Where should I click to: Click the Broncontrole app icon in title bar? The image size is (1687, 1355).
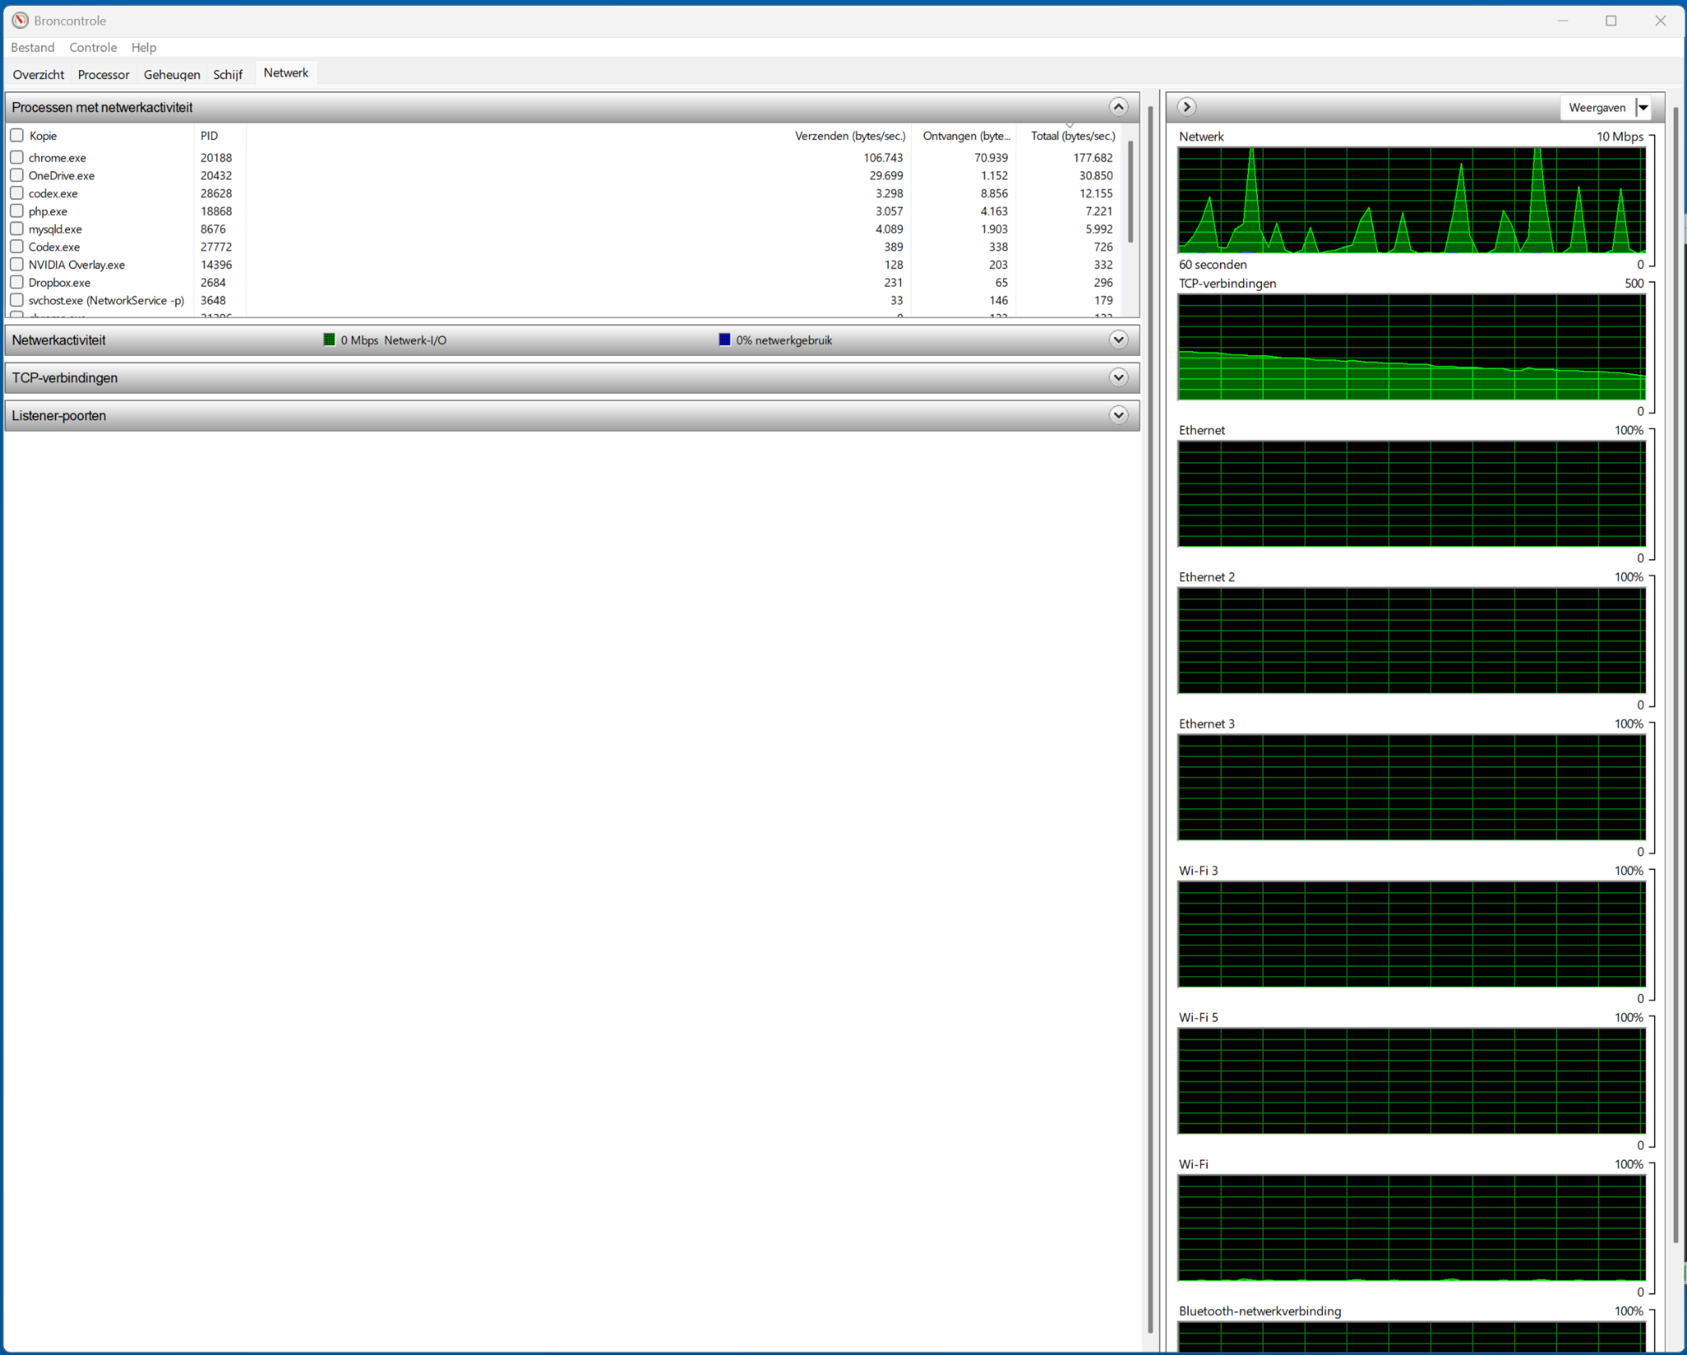point(20,21)
